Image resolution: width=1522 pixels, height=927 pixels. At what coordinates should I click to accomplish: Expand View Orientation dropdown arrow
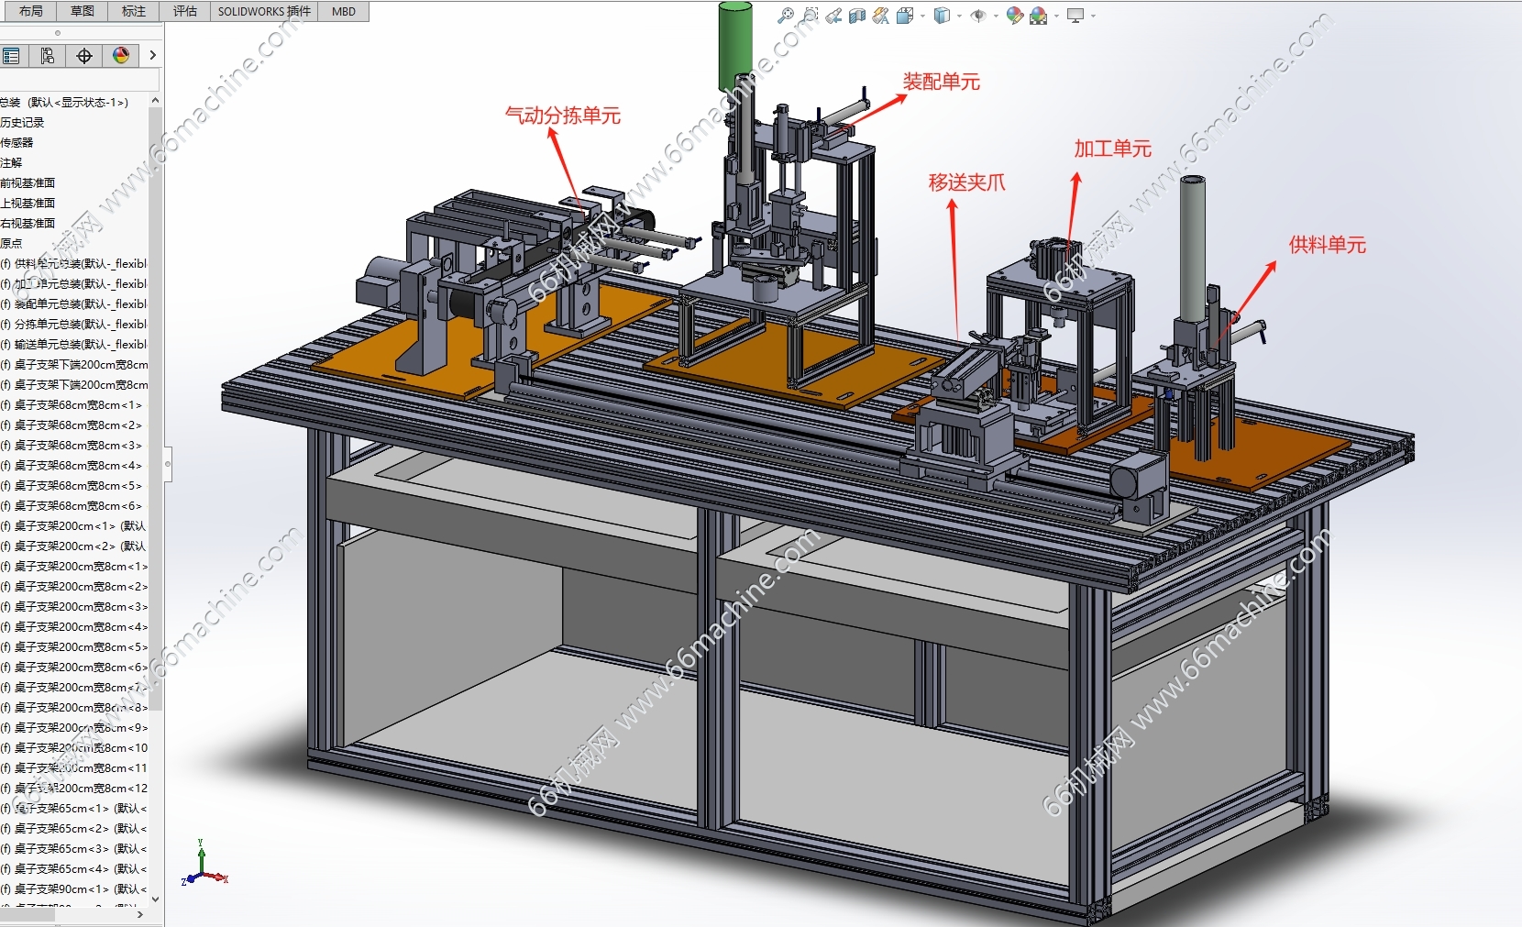click(922, 16)
